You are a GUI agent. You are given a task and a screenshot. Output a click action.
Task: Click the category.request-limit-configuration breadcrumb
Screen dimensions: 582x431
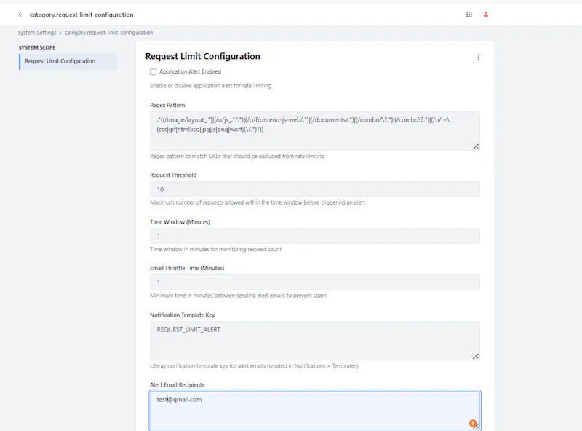(x=108, y=33)
